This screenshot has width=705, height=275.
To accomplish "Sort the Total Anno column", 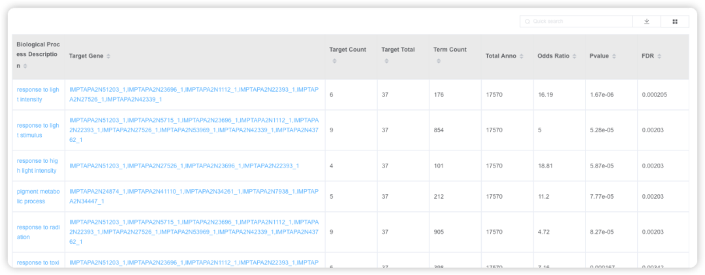I will tap(522, 57).
